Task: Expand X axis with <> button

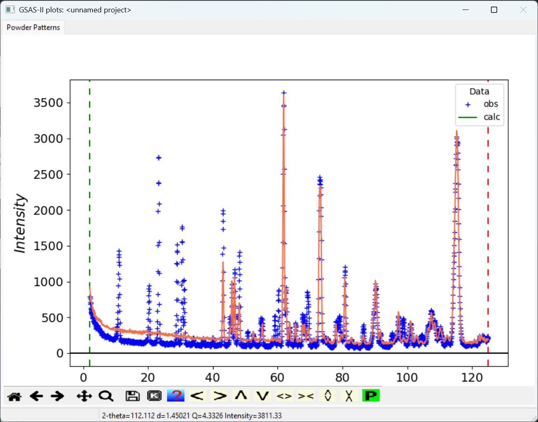Action: [x=284, y=396]
